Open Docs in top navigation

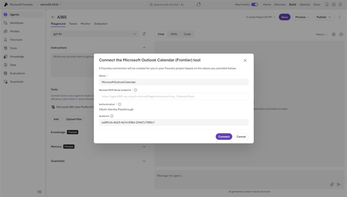pyautogui.click(x=317, y=4)
